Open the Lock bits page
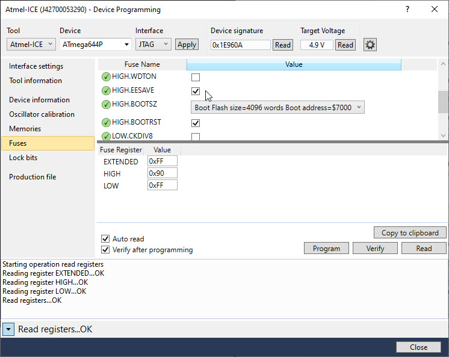Screen dimensions: 449x357 coord(23,158)
